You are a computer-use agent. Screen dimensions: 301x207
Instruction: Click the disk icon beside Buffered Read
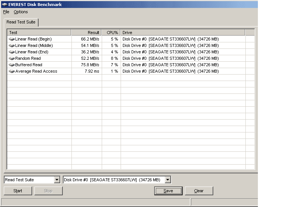click(x=12, y=65)
